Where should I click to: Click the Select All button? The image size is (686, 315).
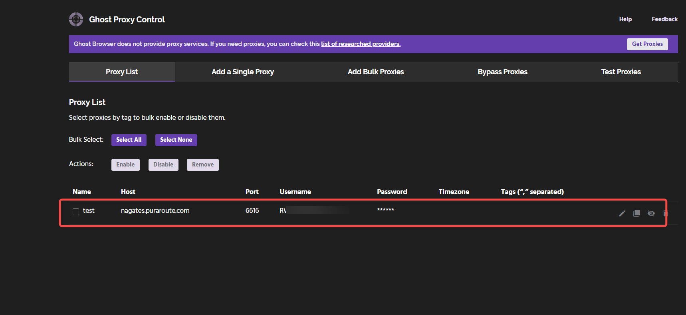(129, 140)
